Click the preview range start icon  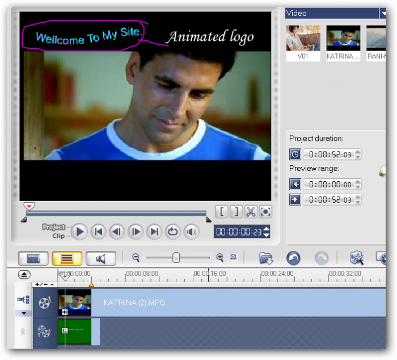pos(295,184)
